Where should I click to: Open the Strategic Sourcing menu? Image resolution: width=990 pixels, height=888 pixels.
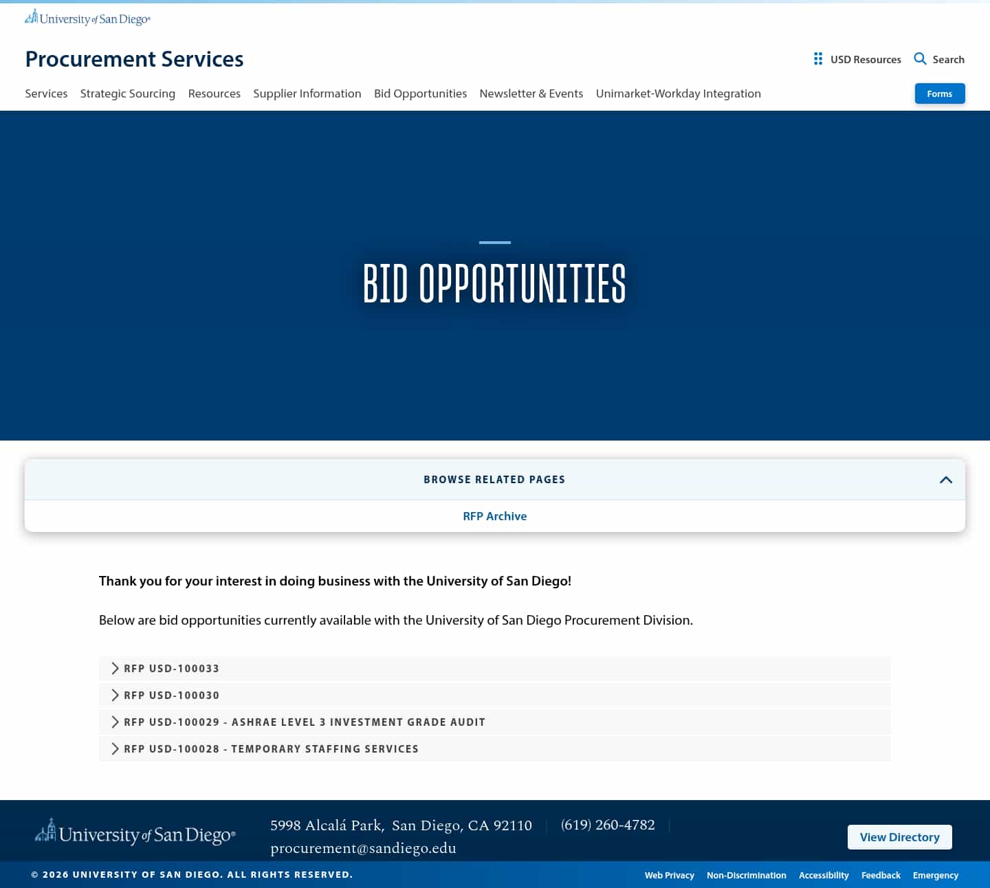click(128, 93)
